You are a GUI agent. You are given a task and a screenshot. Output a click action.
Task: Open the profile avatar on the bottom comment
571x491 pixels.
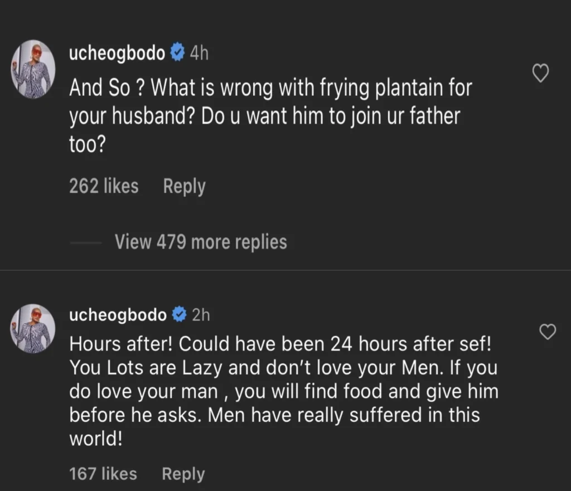point(33,329)
